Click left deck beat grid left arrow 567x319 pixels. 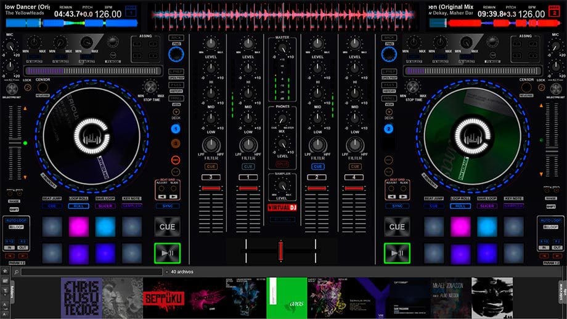coord(162,197)
